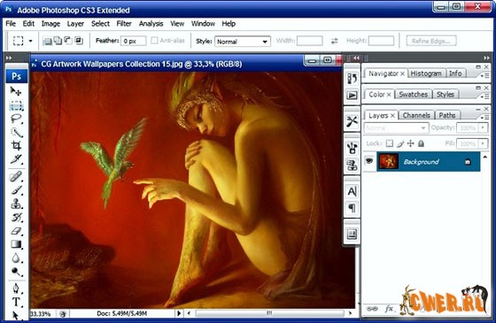Switch to the Channels tab
This screenshot has width=496, height=323.
416,115
